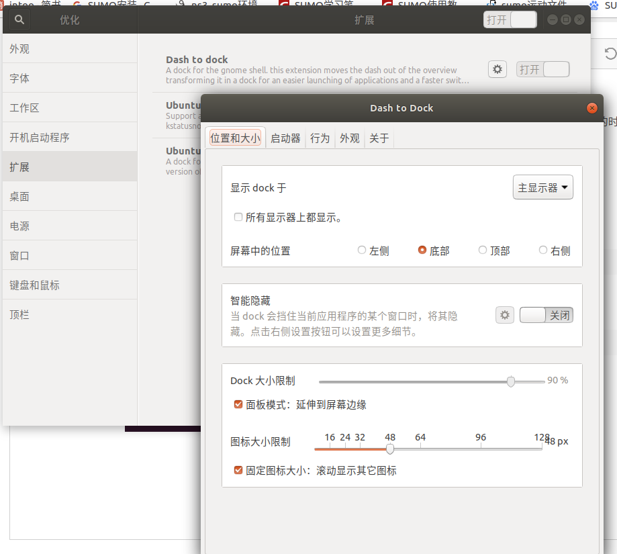Screen dimensions: 617x554
Task: Disable panel mode stretch to screen edge
Action: 238,404
